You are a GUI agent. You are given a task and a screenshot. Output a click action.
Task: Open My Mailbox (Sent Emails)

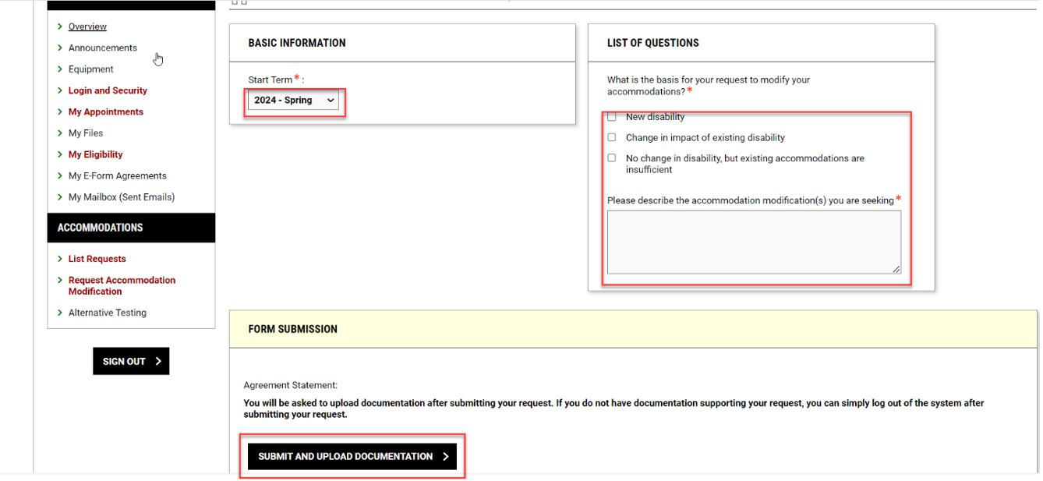click(x=122, y=197)
